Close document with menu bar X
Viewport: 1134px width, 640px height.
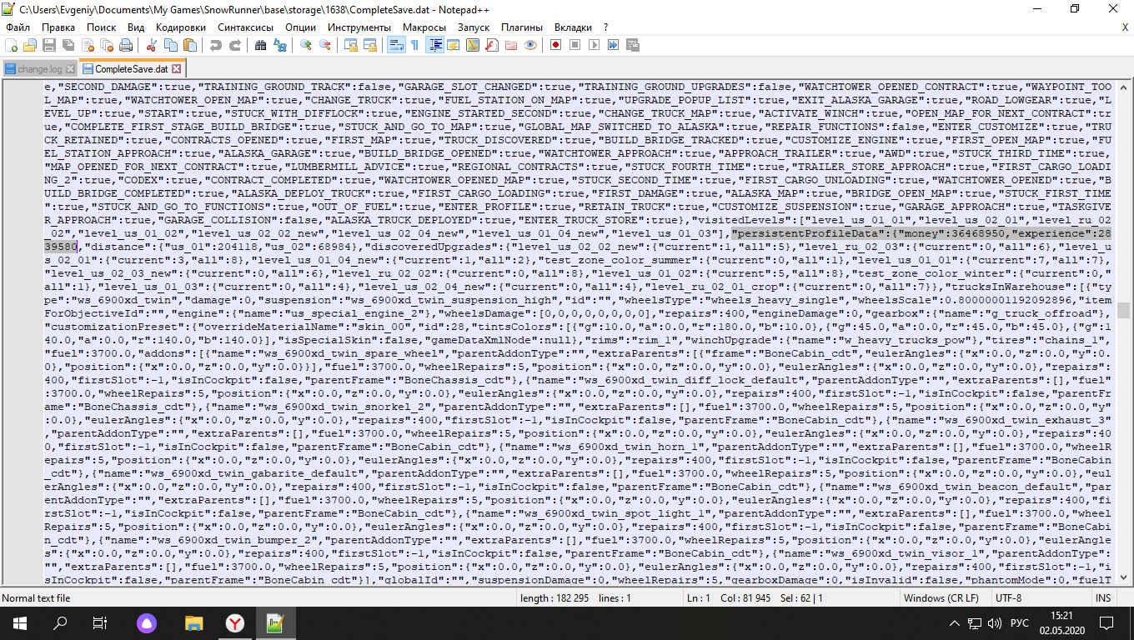click(x=1125, y=27)
